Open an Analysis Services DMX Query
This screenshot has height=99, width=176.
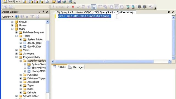pos(36,1)
